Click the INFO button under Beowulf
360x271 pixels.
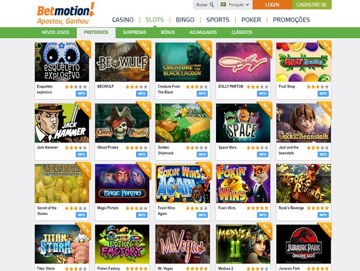pos(142,94)
